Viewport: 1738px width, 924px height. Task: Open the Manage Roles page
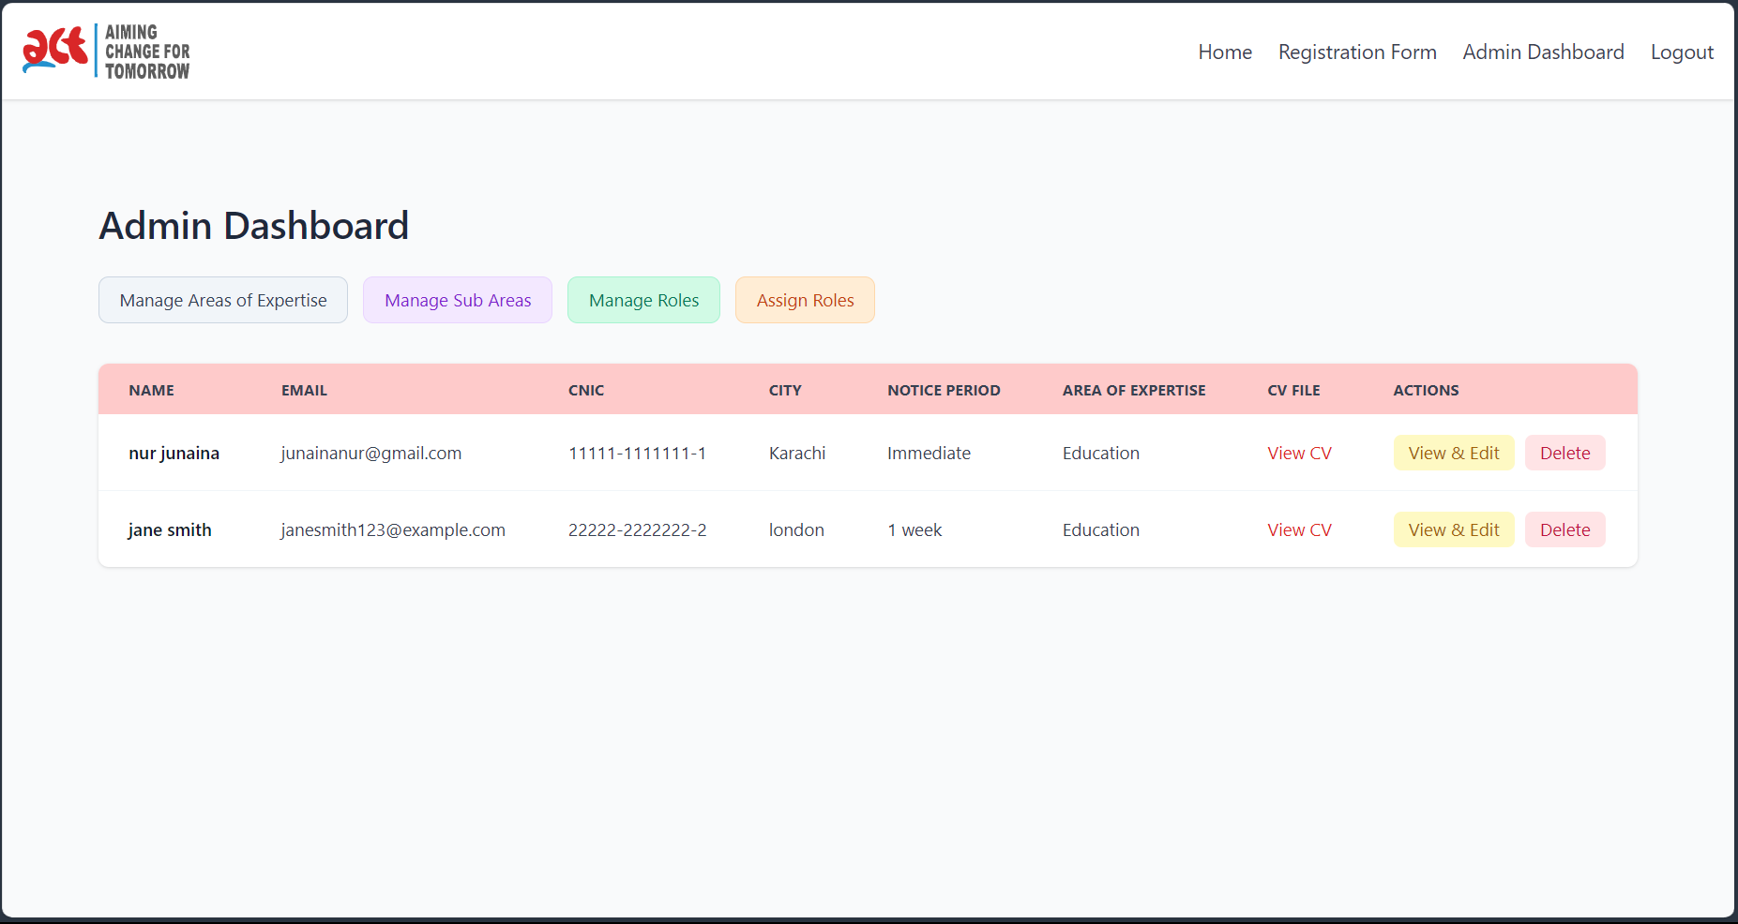pyautogui.click(x=643, y=300)
